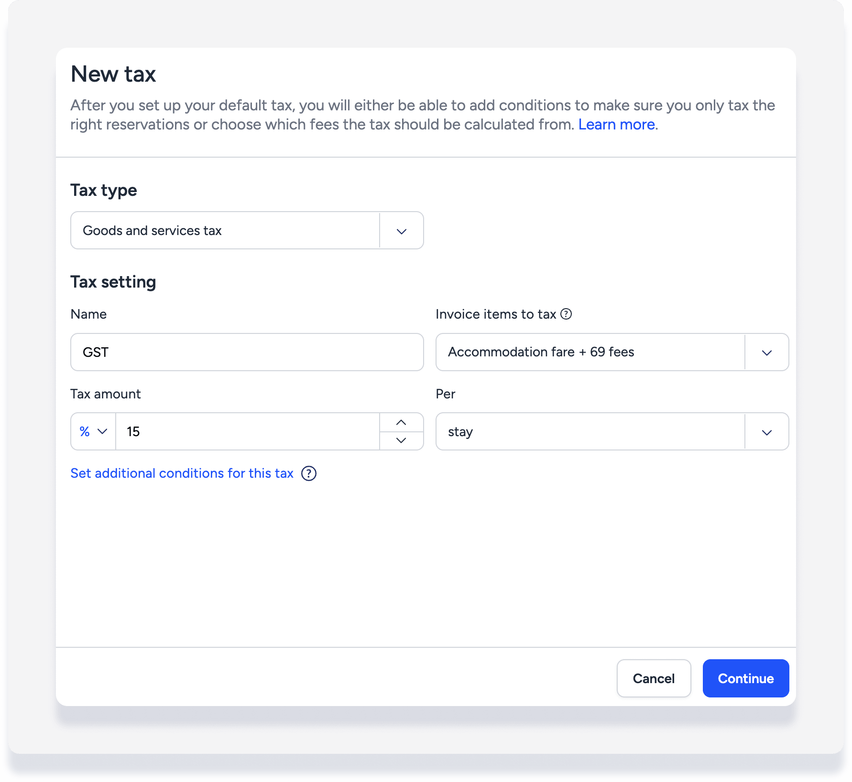The height and width of the screenshot is (782, 852).
Task: Click chevron arrow of Invoice items dropdown
Action: (x=767, y=353)
